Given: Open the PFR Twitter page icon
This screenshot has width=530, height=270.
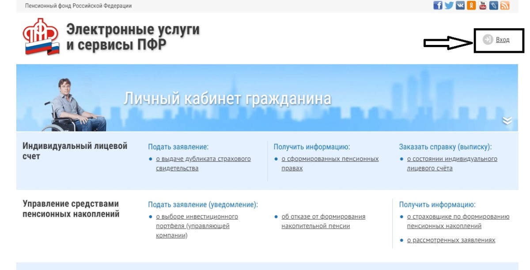Looking at the screenshot, I should point(449,5).
